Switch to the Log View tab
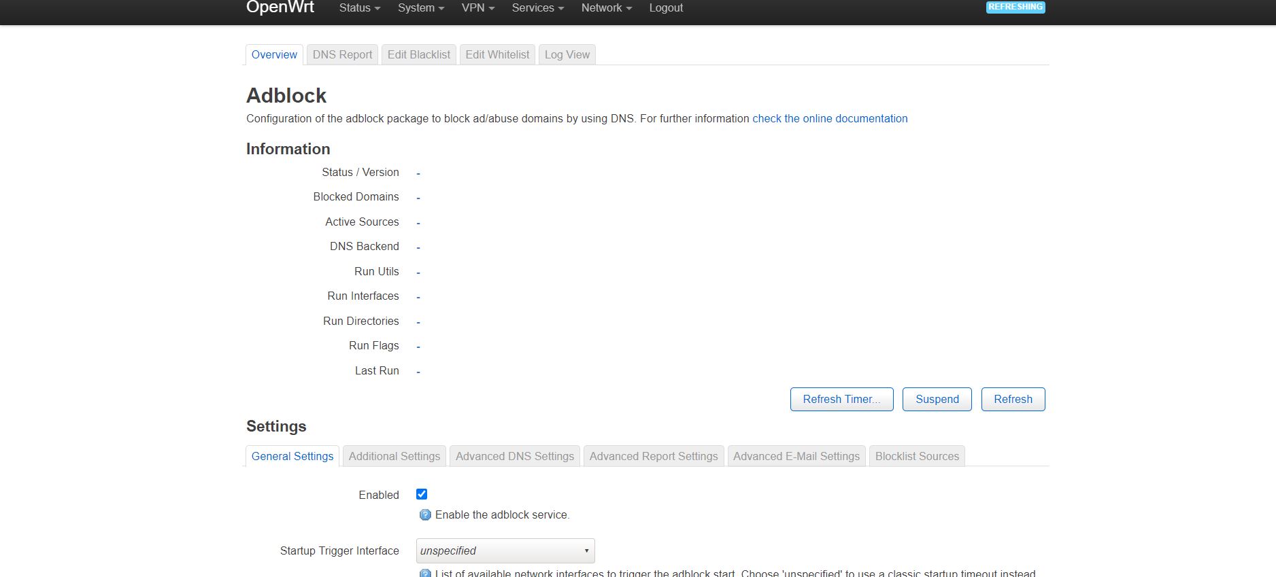The width and height of the screenshot is (1276, 577). tap(567, 54)
